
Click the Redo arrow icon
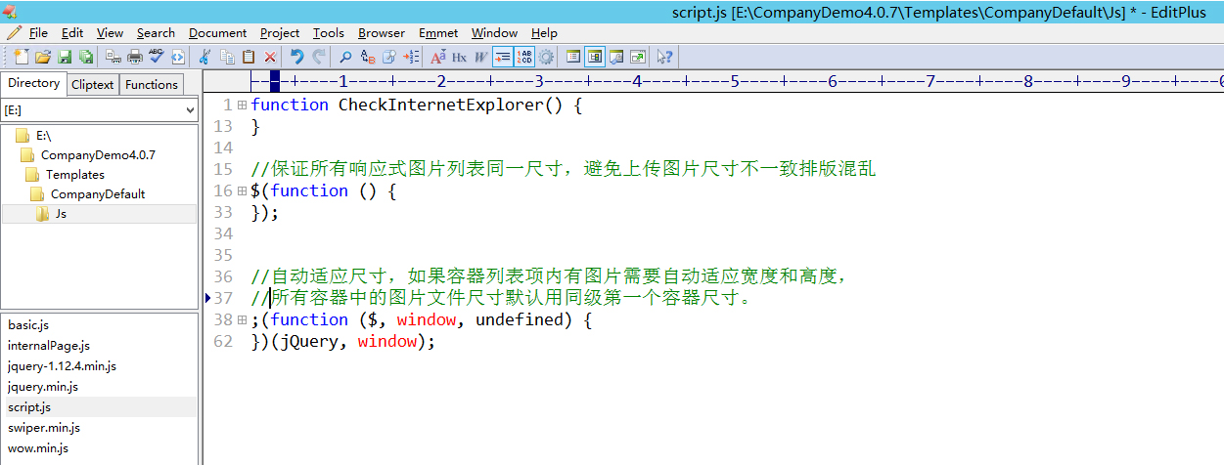click(318, 57)
